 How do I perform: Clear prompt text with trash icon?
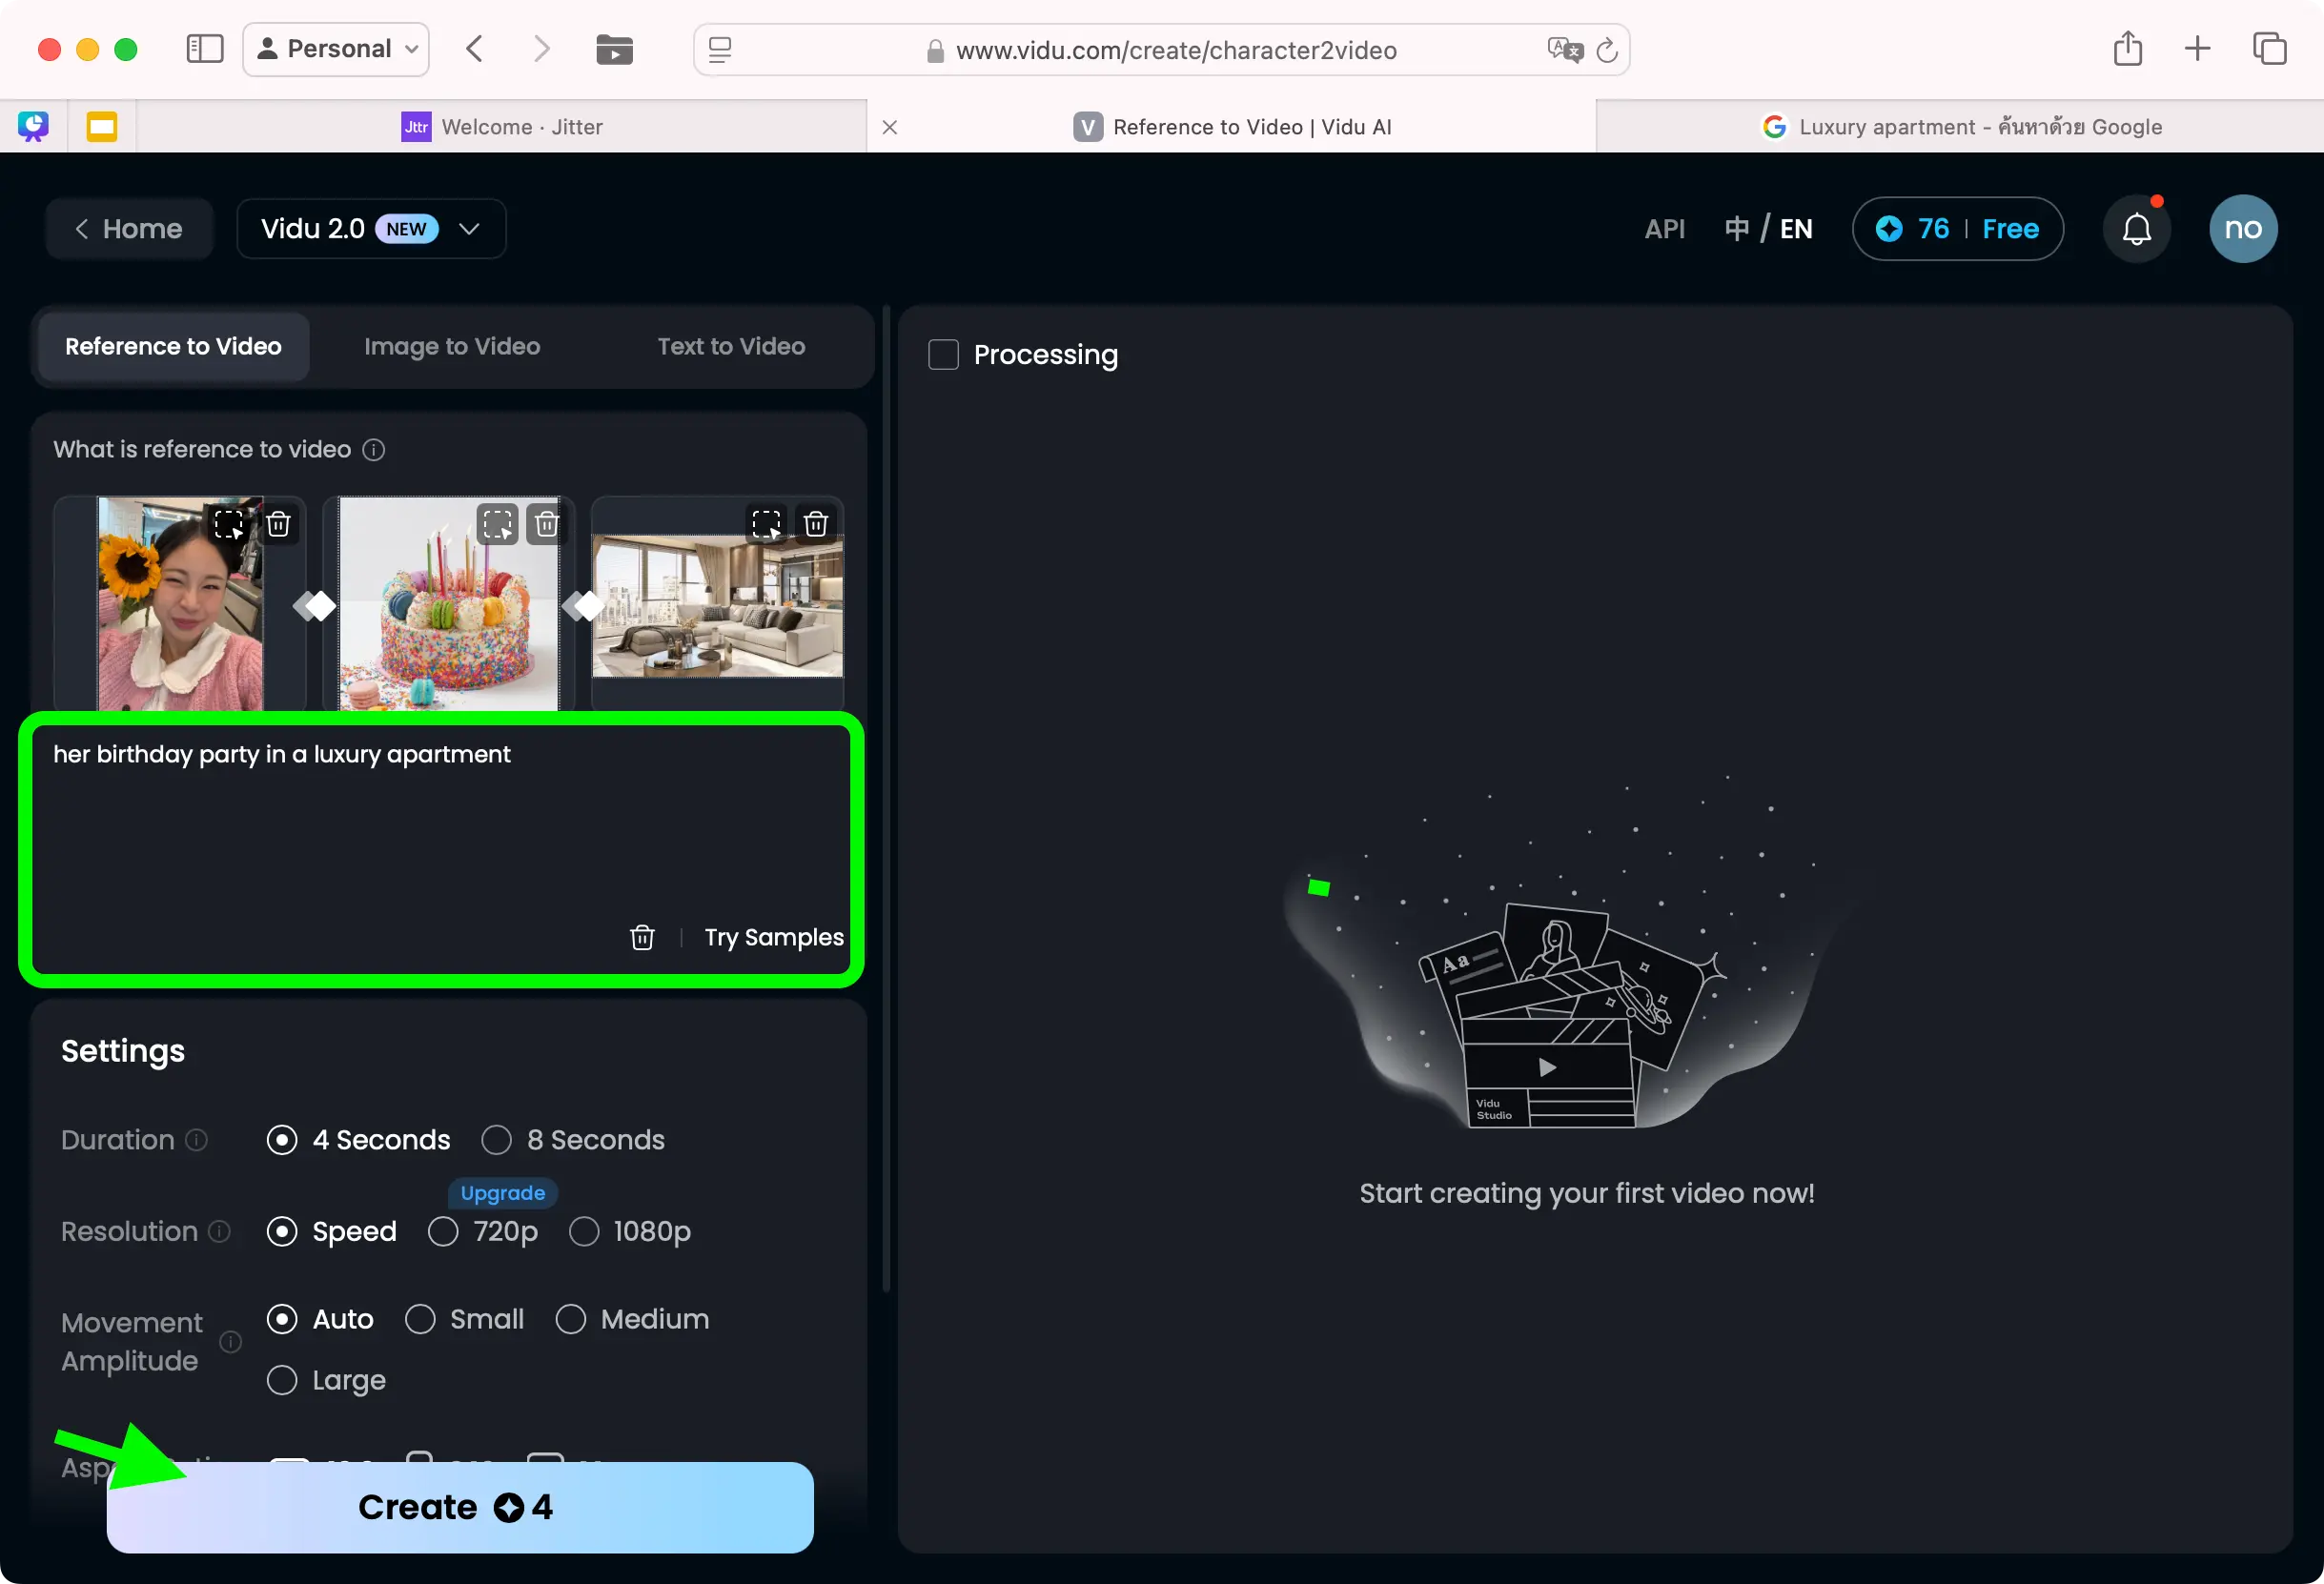point(642,938)
